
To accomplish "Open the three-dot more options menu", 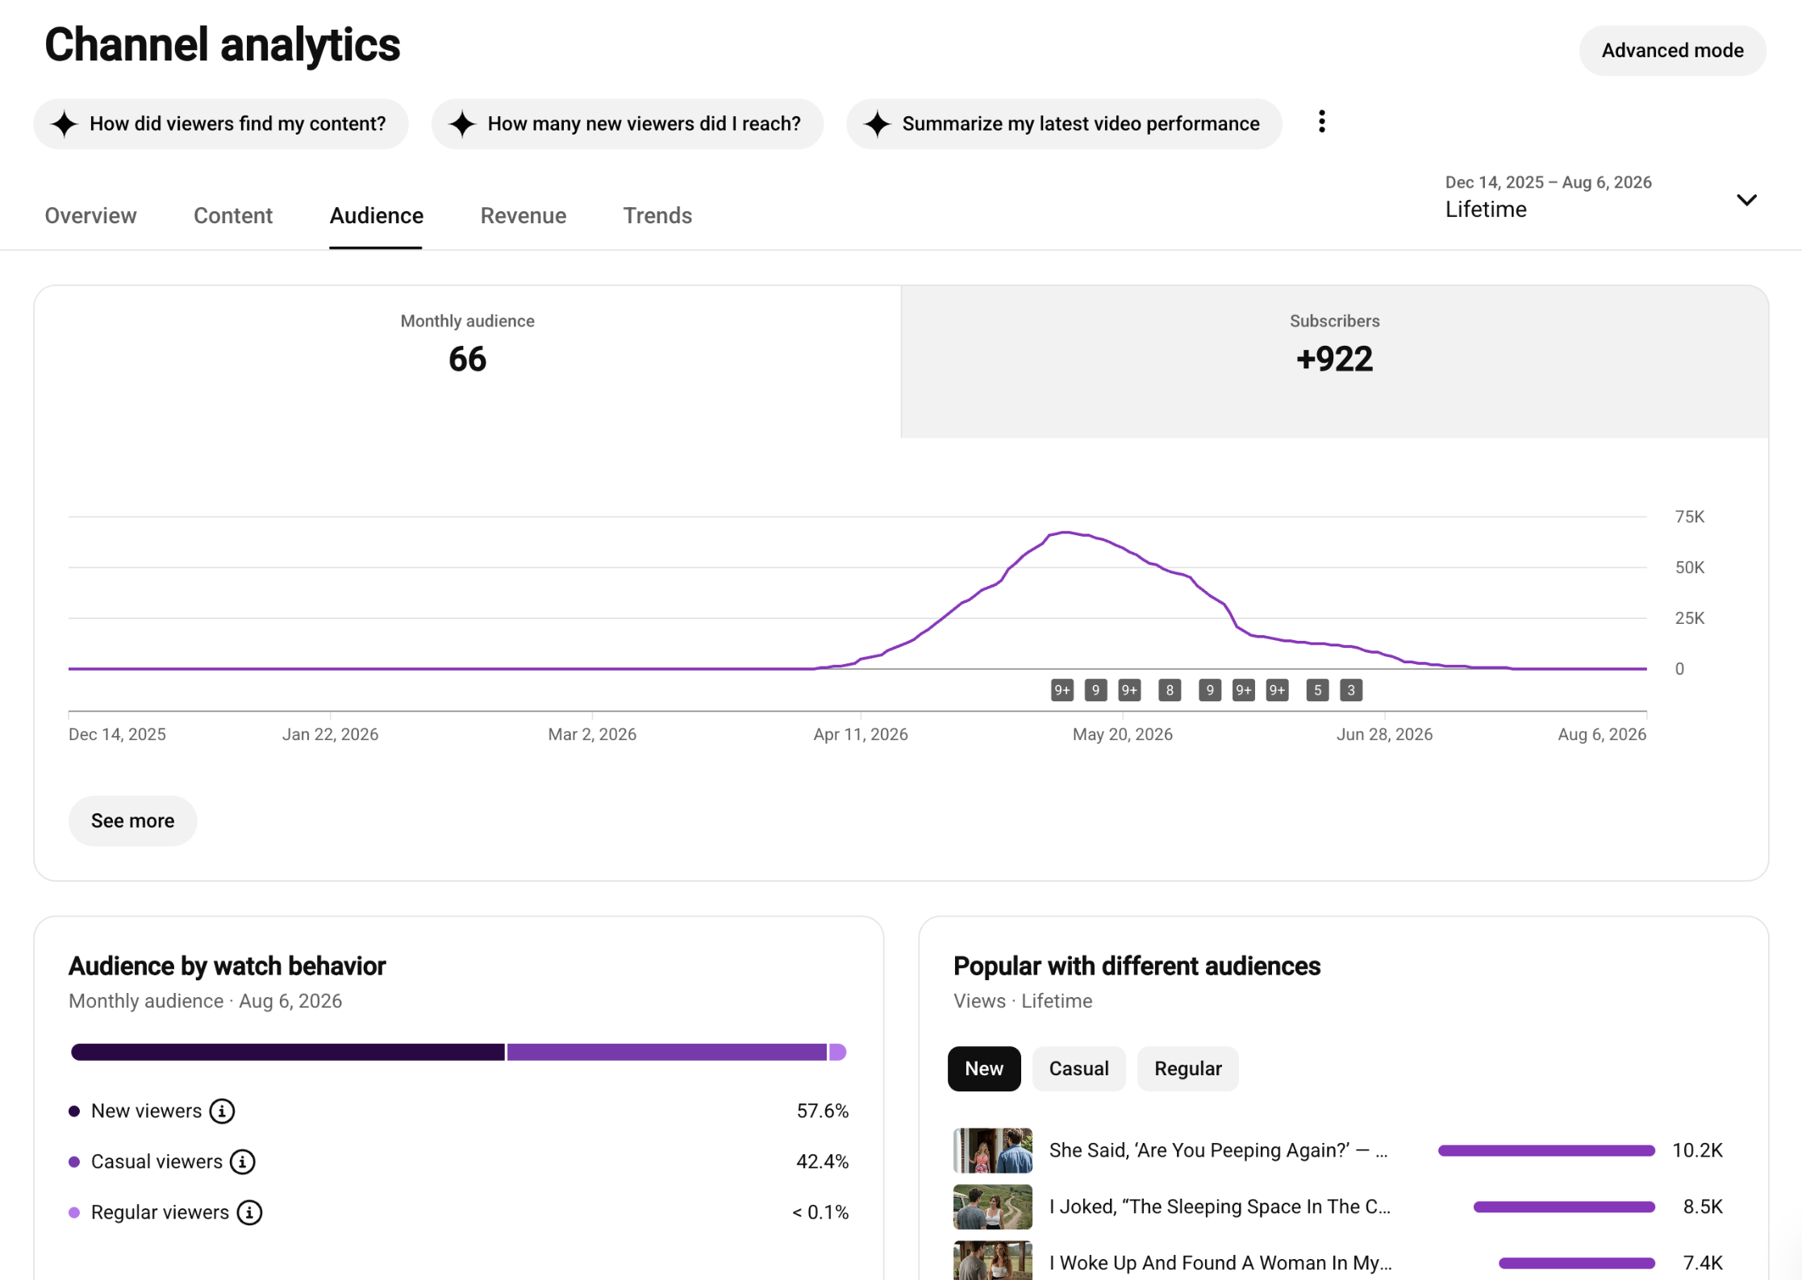I will tap(1321, 123).
